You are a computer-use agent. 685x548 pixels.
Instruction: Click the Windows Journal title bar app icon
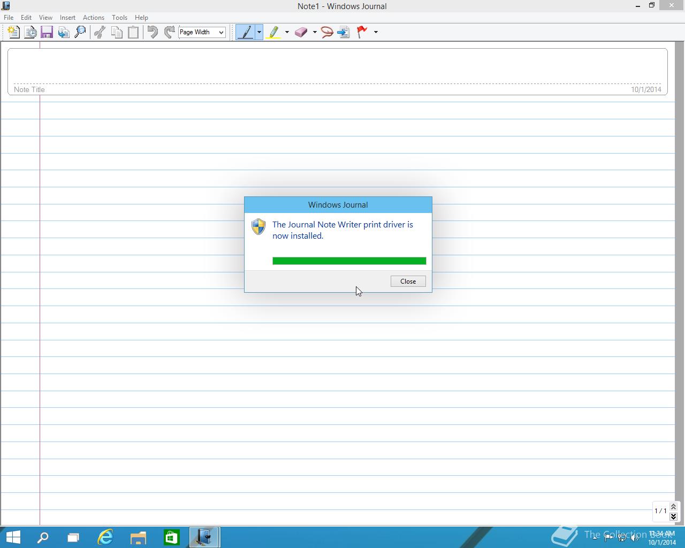pos(6,6)
